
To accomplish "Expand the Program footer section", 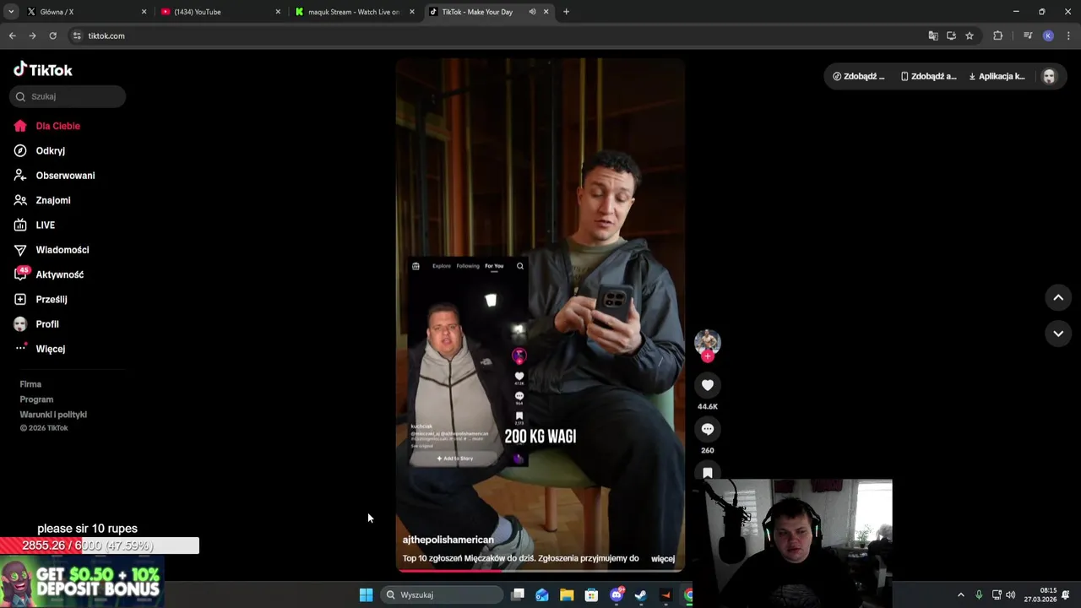I will coord(36,399).
